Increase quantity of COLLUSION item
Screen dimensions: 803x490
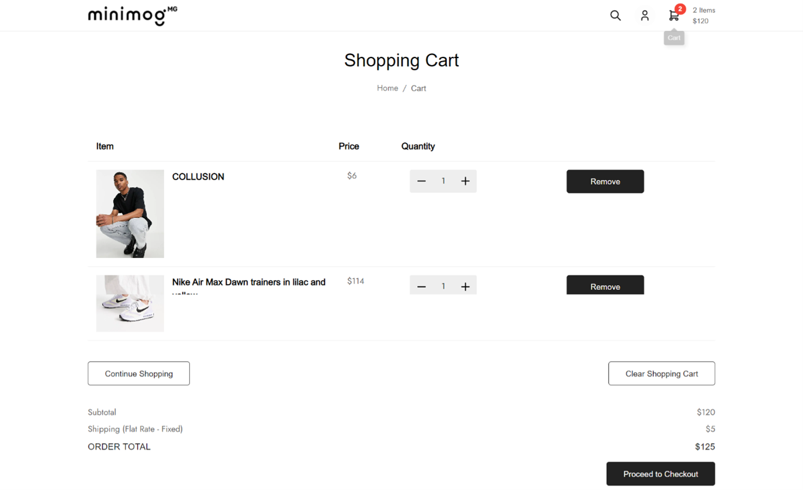[x=466, y=181]
